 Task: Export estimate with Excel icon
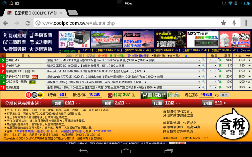tap(170, 95)
